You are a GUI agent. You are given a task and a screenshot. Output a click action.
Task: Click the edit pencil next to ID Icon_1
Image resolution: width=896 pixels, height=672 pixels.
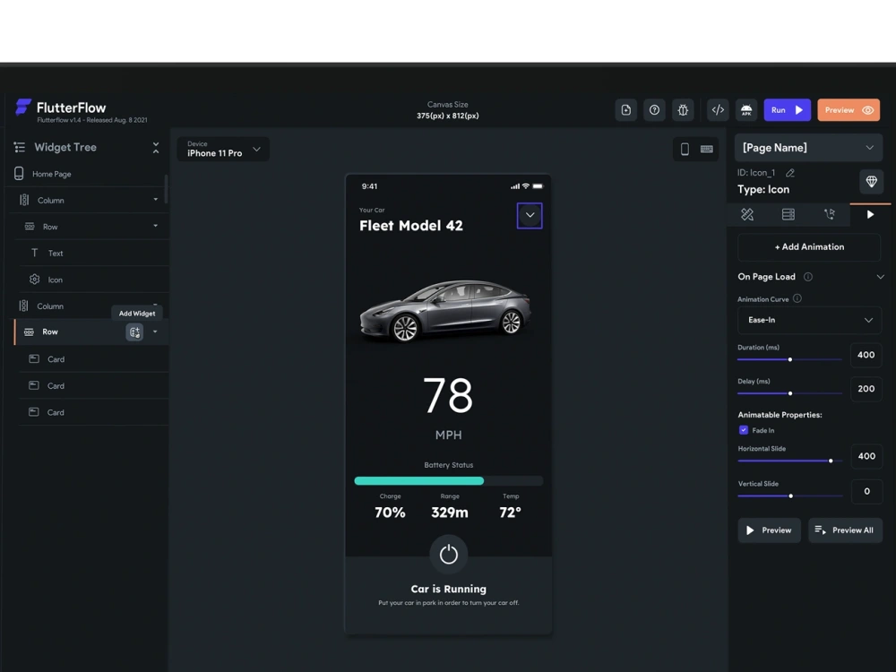click(789, 175)
